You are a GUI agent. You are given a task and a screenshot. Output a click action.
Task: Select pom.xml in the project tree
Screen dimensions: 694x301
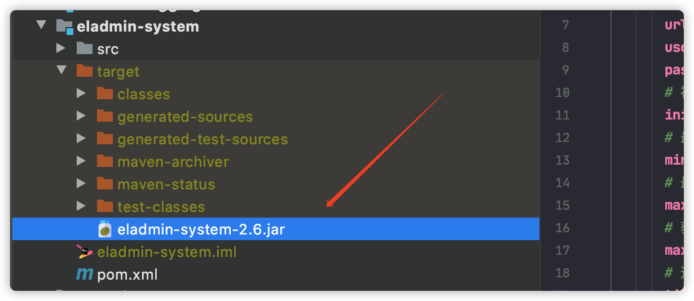pos(128,275)
